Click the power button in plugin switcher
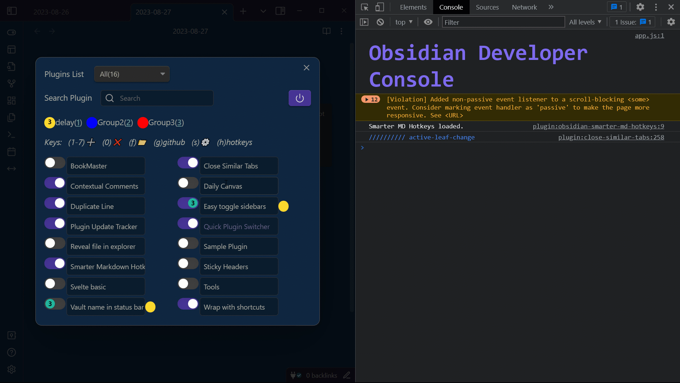This screenshot has height=383, width=680. pos(300,98)
